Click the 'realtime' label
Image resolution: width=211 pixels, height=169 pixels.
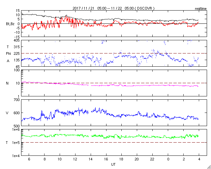(x=201, y=9)
